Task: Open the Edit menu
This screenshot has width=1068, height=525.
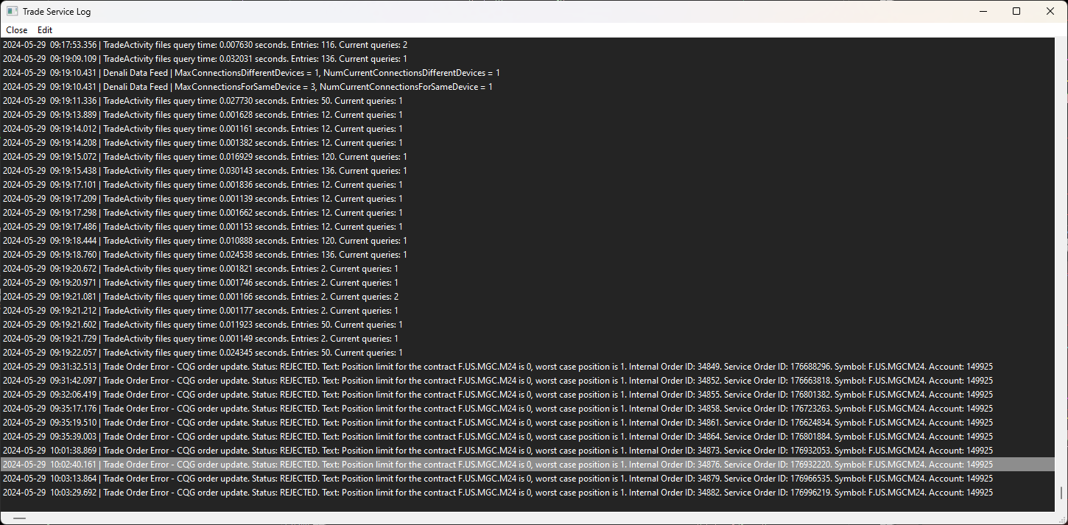Action: 45,30
